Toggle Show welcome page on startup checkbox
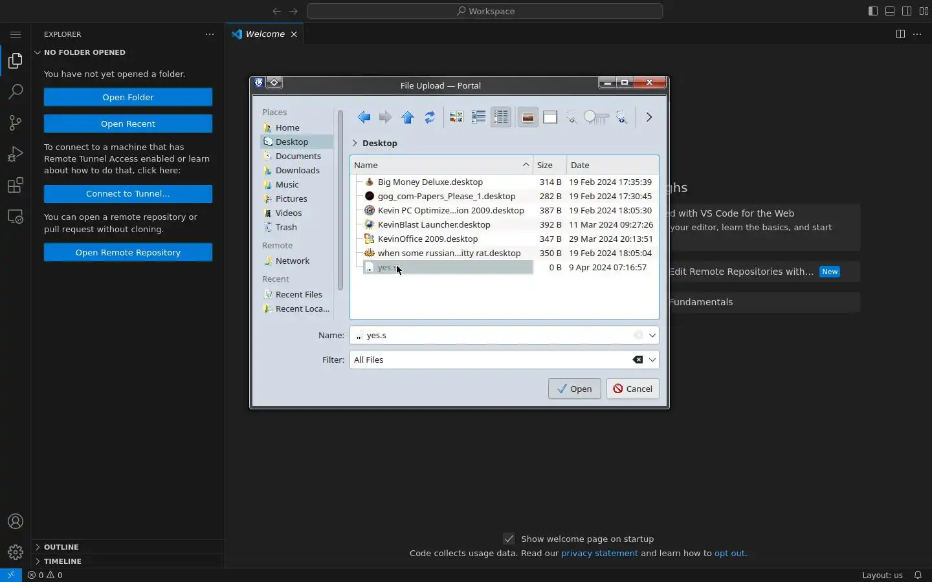Viewport: 932px width, 582px height. (509, 539)
